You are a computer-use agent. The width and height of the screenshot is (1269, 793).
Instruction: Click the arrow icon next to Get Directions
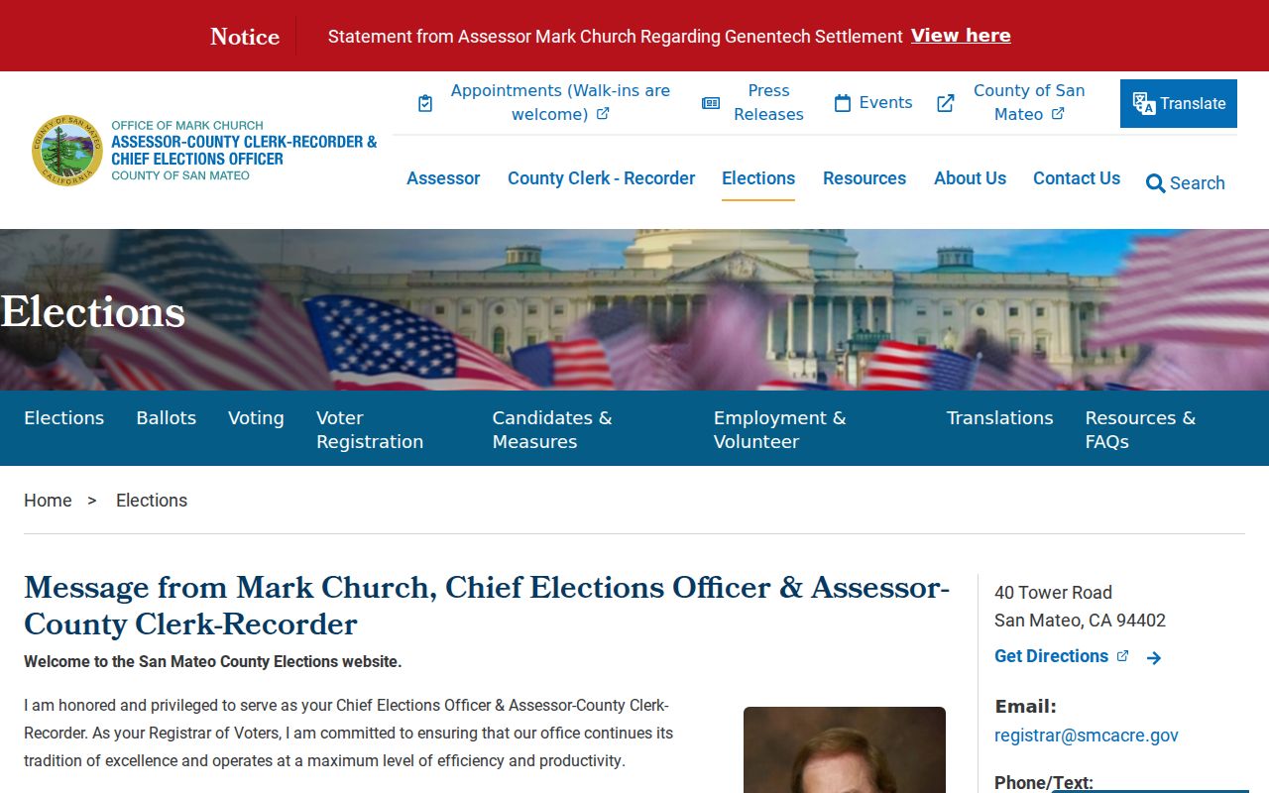coord(1154,657)
